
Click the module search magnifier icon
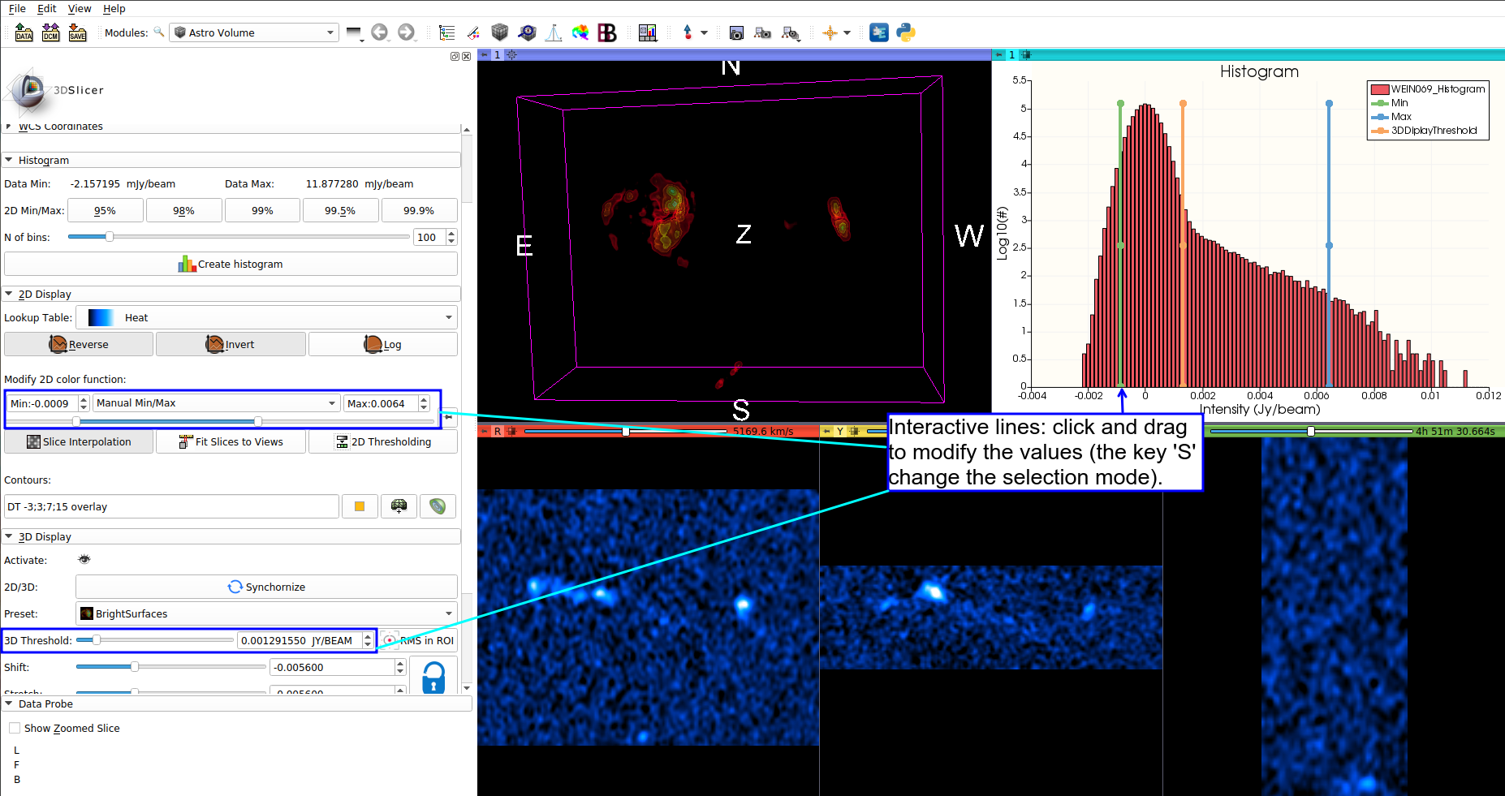coord(159,32)
